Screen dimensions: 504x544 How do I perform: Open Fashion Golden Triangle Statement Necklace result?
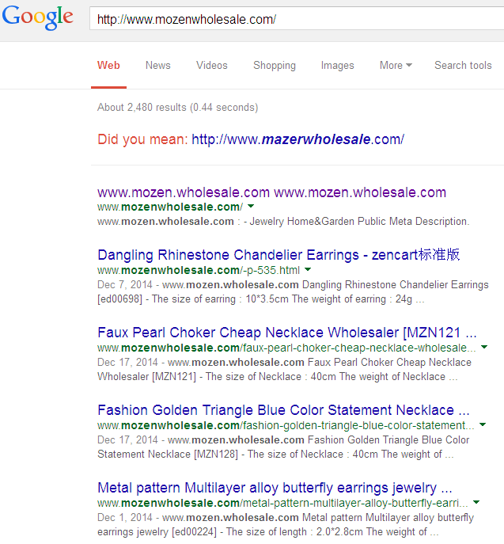(x=283, y=410)
